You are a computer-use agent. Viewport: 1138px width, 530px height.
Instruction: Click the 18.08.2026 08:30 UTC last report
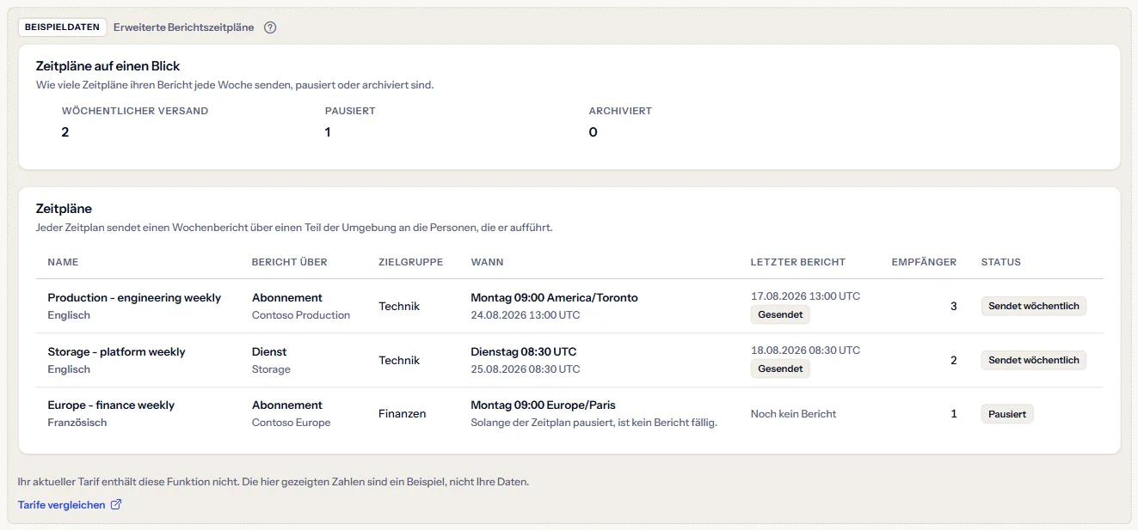tap(805, 350)
